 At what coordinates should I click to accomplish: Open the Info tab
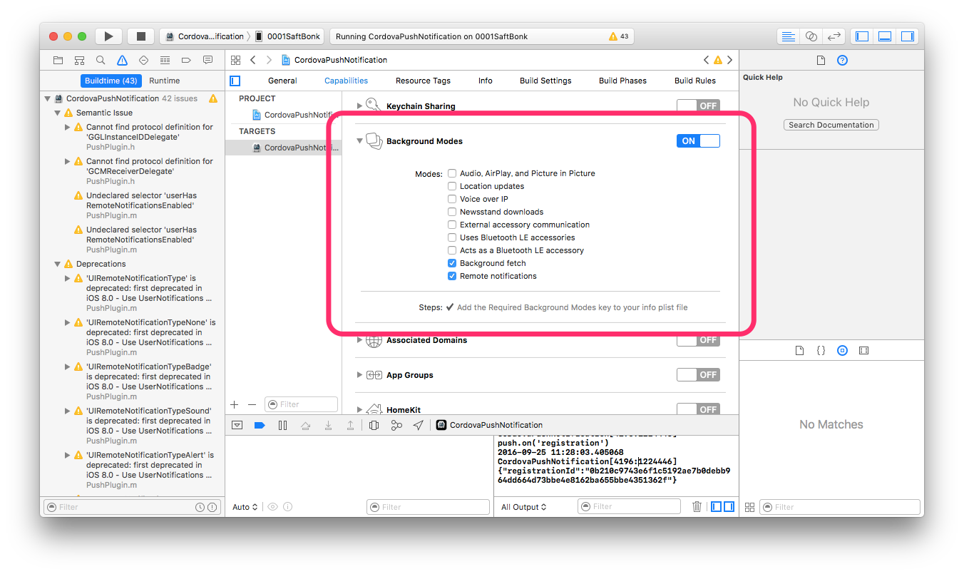486,81
